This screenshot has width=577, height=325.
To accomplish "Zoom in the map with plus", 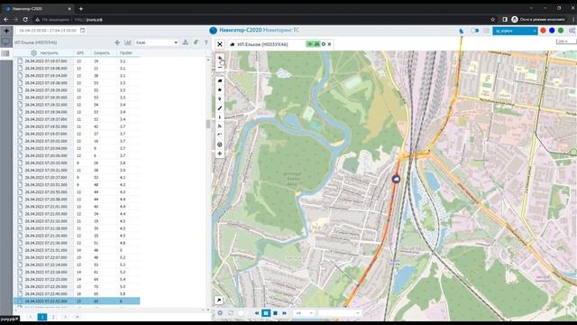I will (220, 58).
